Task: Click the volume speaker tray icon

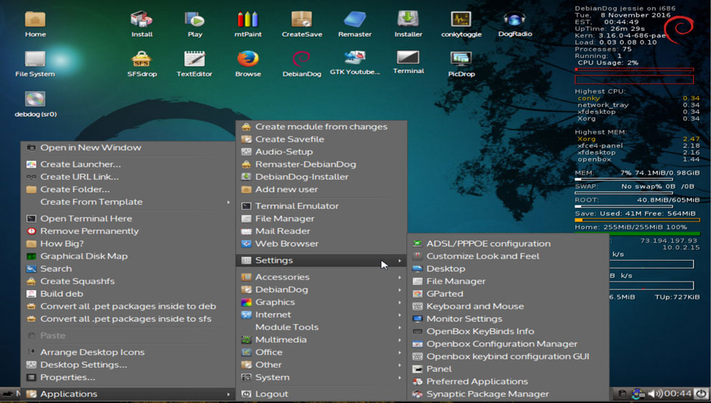Action: [x=655, y=394]
